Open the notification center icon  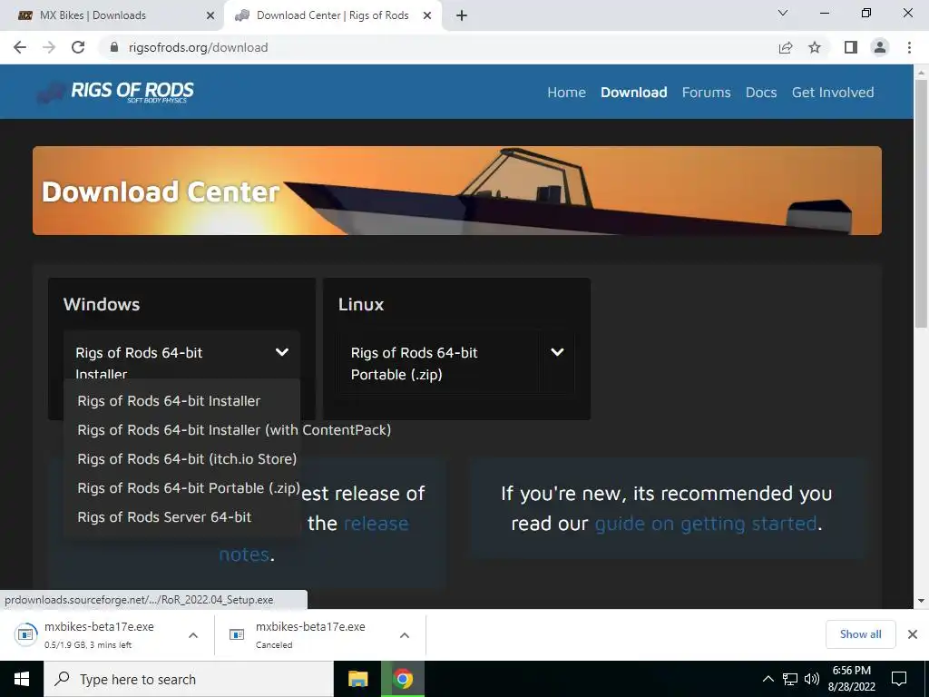point(899,679)
